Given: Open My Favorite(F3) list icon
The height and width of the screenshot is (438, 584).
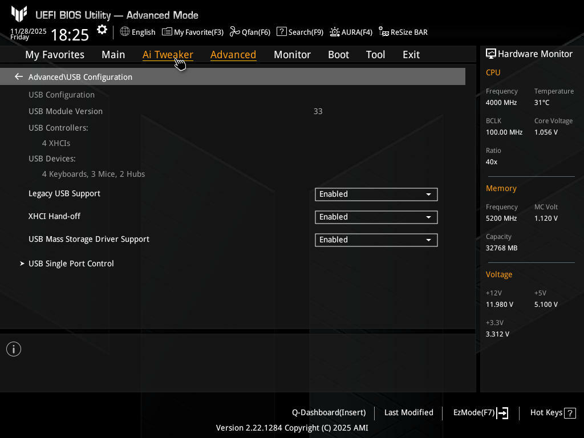Looking at the screenshot, I should [x=167, y=32].
